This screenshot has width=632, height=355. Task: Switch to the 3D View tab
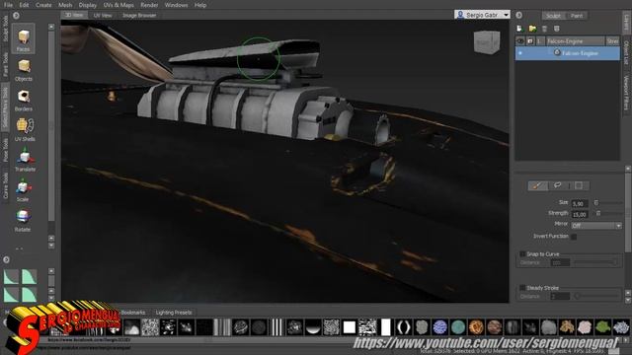74,16
